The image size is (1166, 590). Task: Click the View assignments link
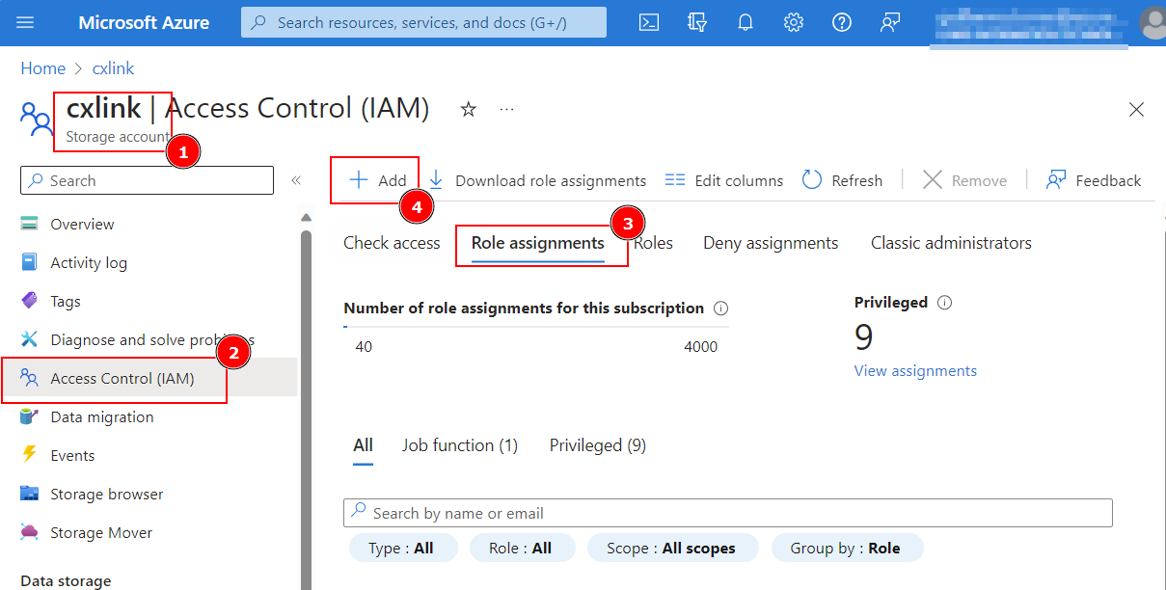coord(915,371)
